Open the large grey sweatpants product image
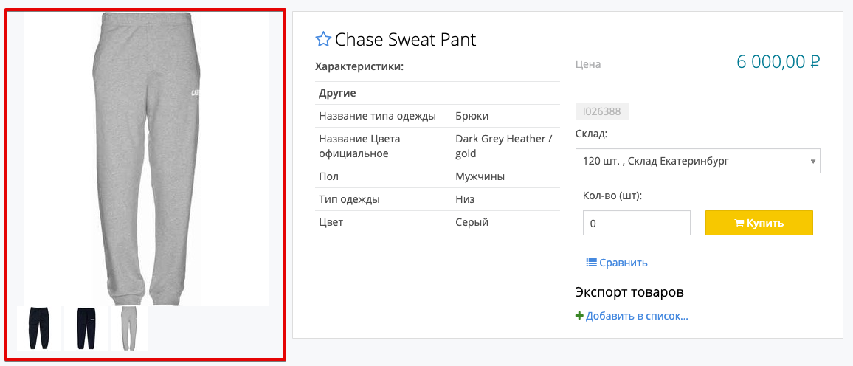 pyautogui.click(x=146, y=159)
